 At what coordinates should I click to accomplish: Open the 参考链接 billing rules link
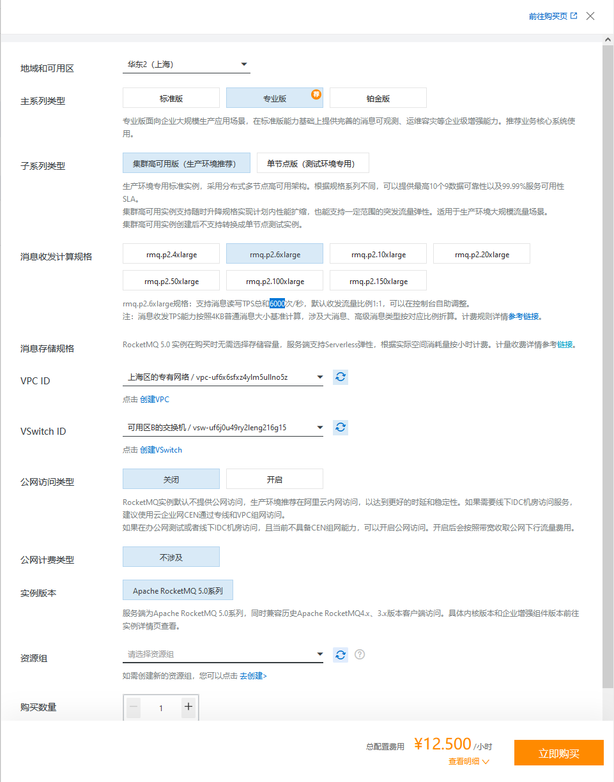524,316
